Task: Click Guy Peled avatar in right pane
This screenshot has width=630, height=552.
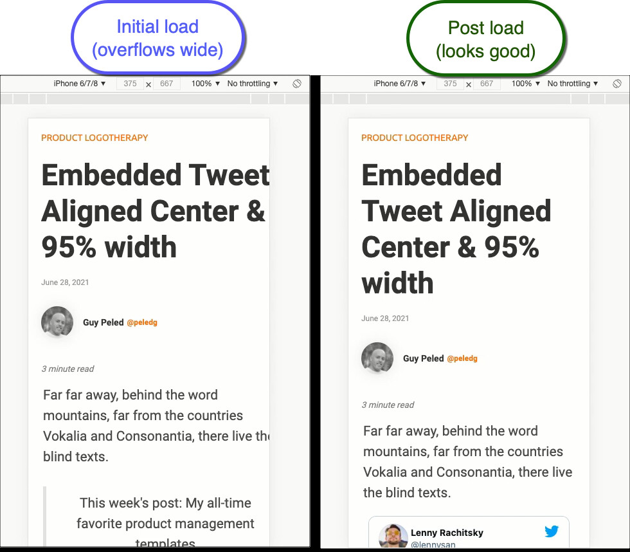Action: (x=377, y=358)
